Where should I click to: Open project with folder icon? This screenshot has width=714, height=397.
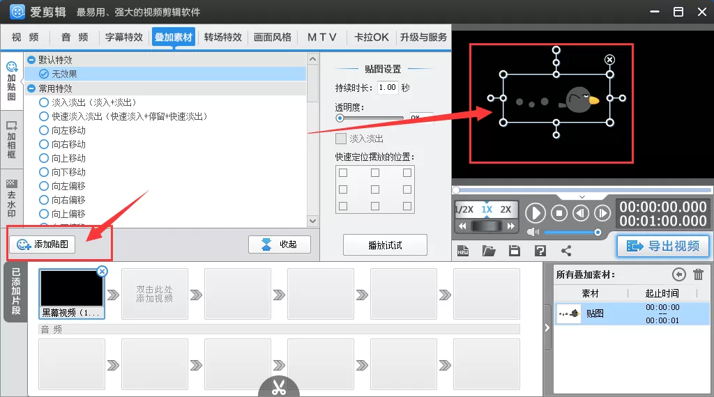pyautogui.click(x=489, y=251)
